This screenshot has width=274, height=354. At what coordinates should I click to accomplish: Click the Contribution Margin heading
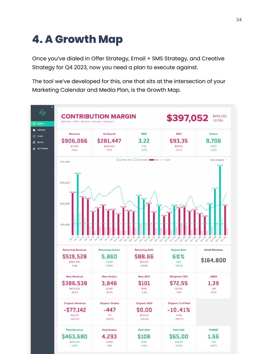tap(99, 116)
